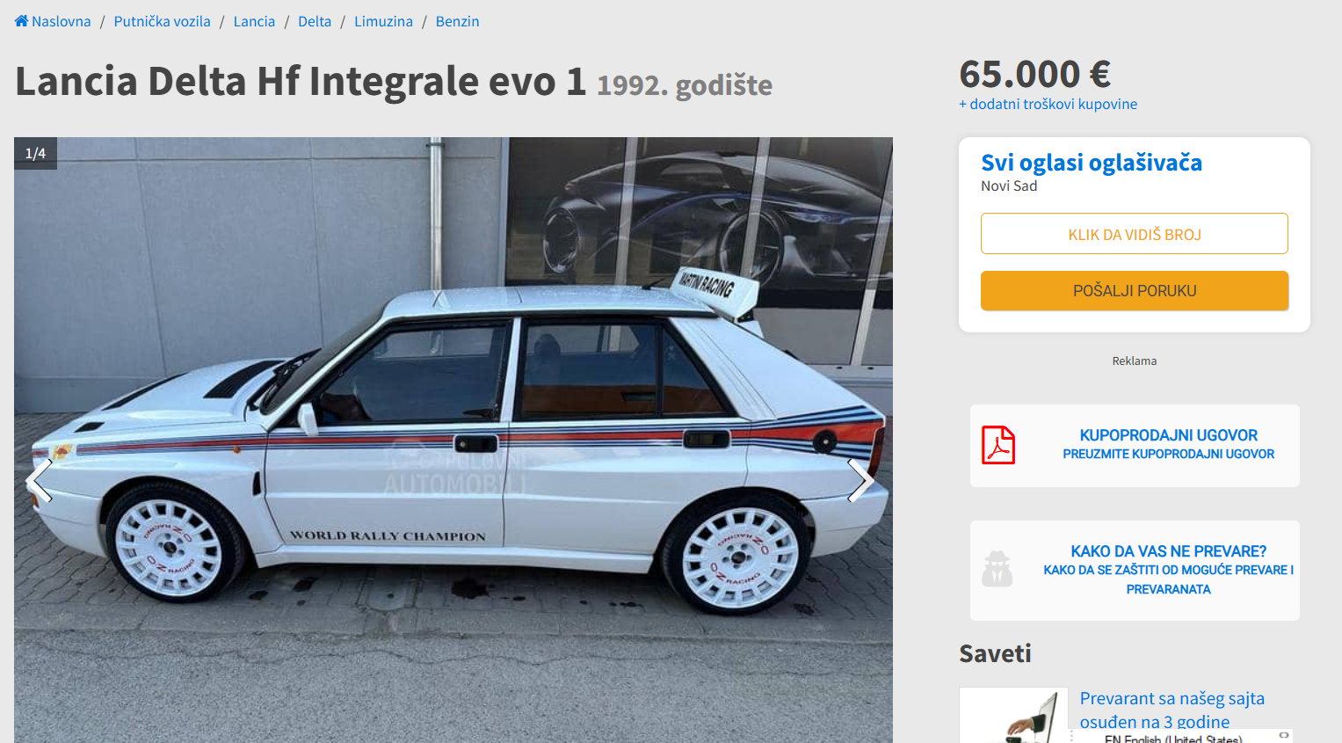Click the POŠALJI PORUKU button

point(1135,291)
